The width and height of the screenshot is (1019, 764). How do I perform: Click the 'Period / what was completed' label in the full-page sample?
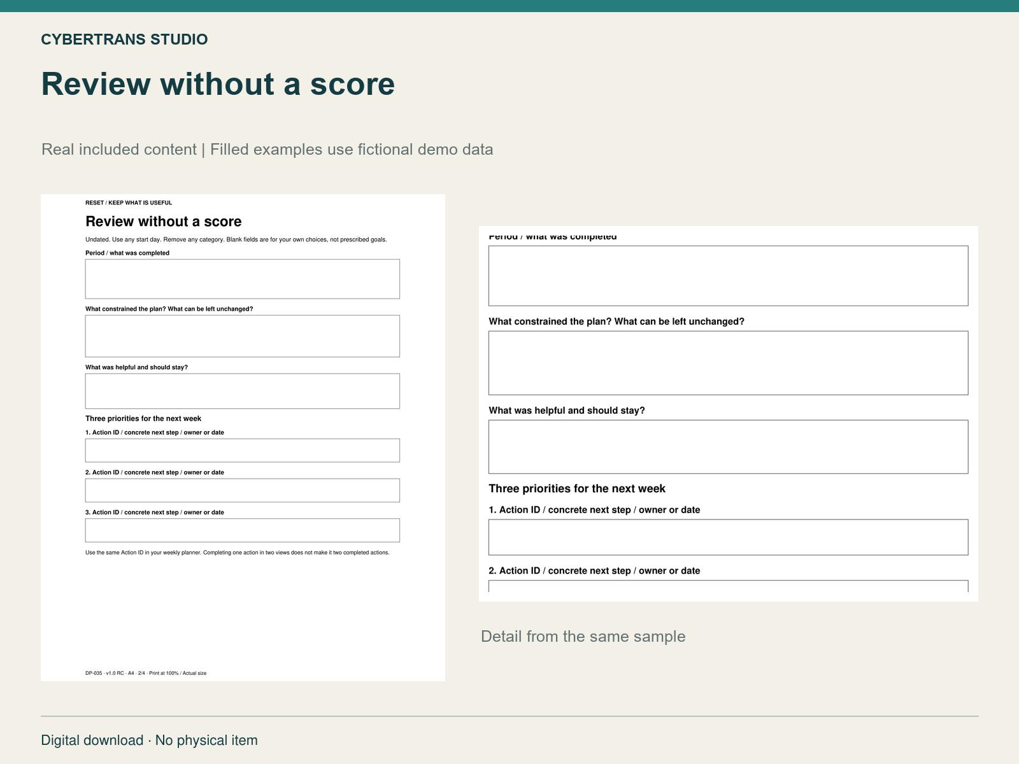click(127, 253)
